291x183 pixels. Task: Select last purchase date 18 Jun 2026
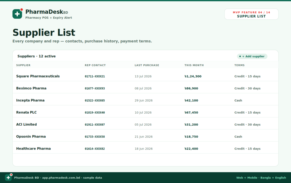(x=144, y=149)
